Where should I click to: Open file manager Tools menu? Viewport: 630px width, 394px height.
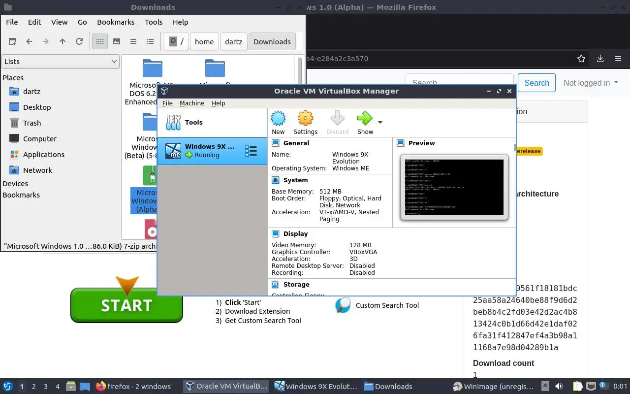154,22
